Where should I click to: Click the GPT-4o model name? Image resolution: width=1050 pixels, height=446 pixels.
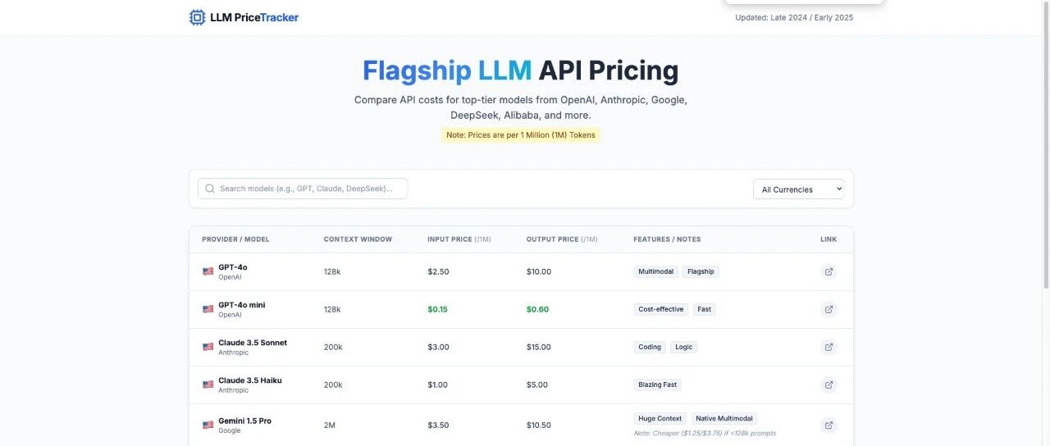233,267
